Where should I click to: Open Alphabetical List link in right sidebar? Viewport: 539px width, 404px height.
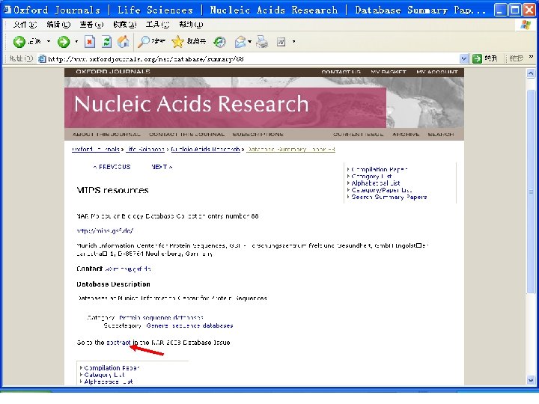click(376, 183)
